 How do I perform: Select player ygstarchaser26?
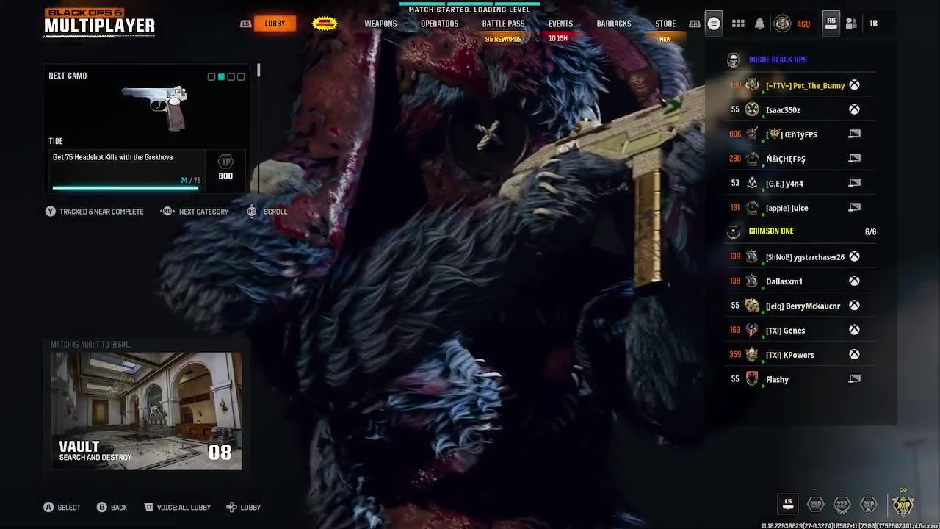coord(800,256)
